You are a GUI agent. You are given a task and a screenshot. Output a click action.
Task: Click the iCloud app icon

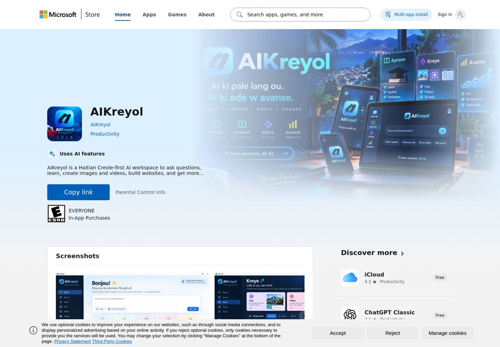coord(350,277)
